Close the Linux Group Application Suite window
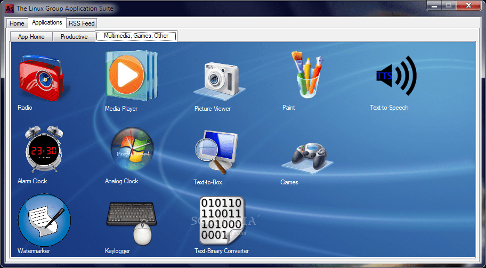The width and height of the screenshot is (486, 268). point(469,6)
